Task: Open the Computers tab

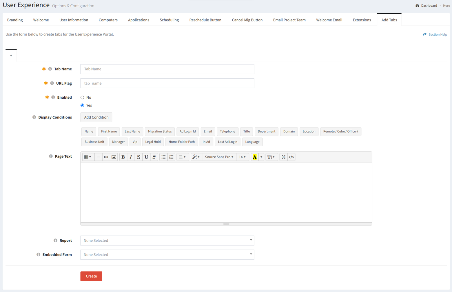Action: [x=108, y=20]
